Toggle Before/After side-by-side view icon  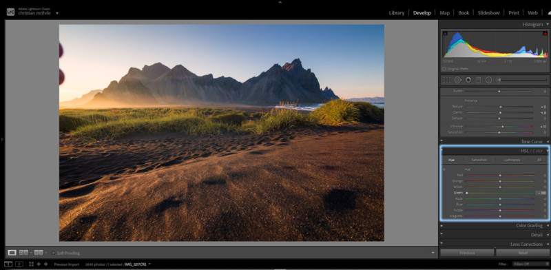point(24,253)
